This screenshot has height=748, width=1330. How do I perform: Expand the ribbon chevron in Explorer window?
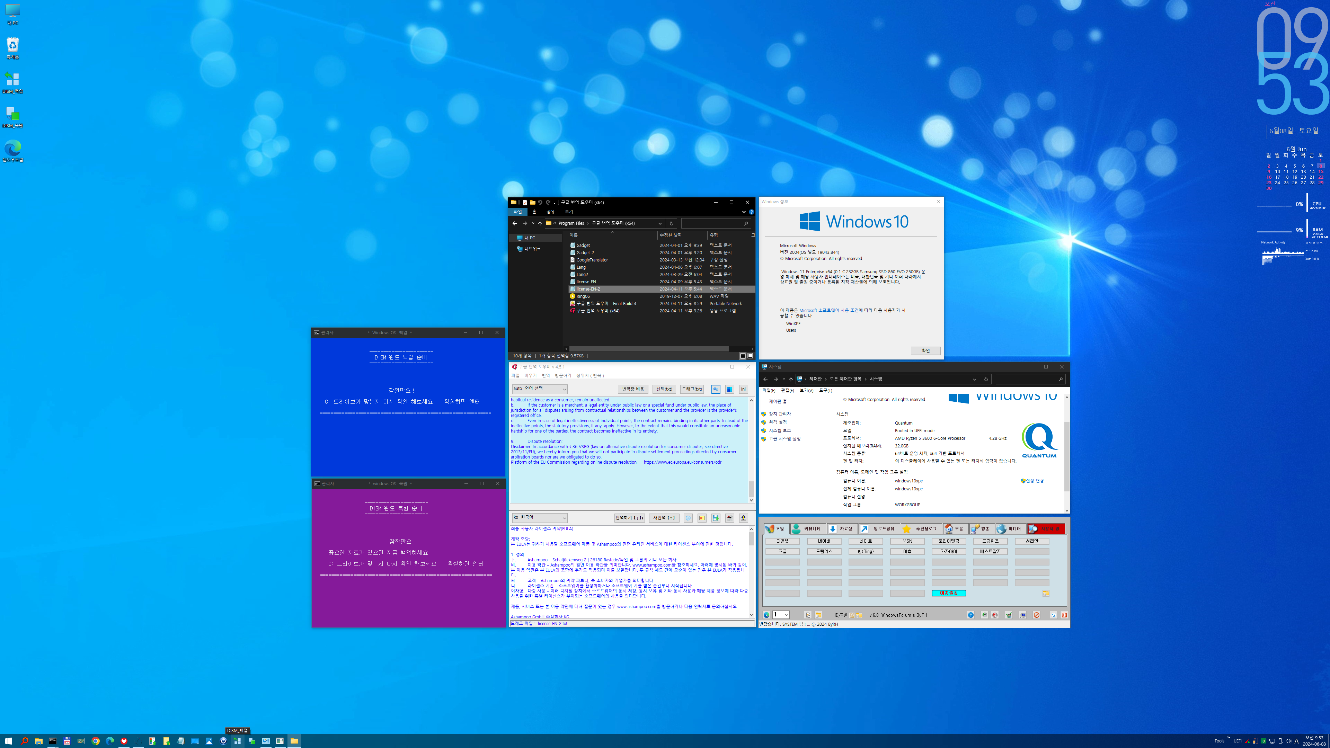pos(744,212)
